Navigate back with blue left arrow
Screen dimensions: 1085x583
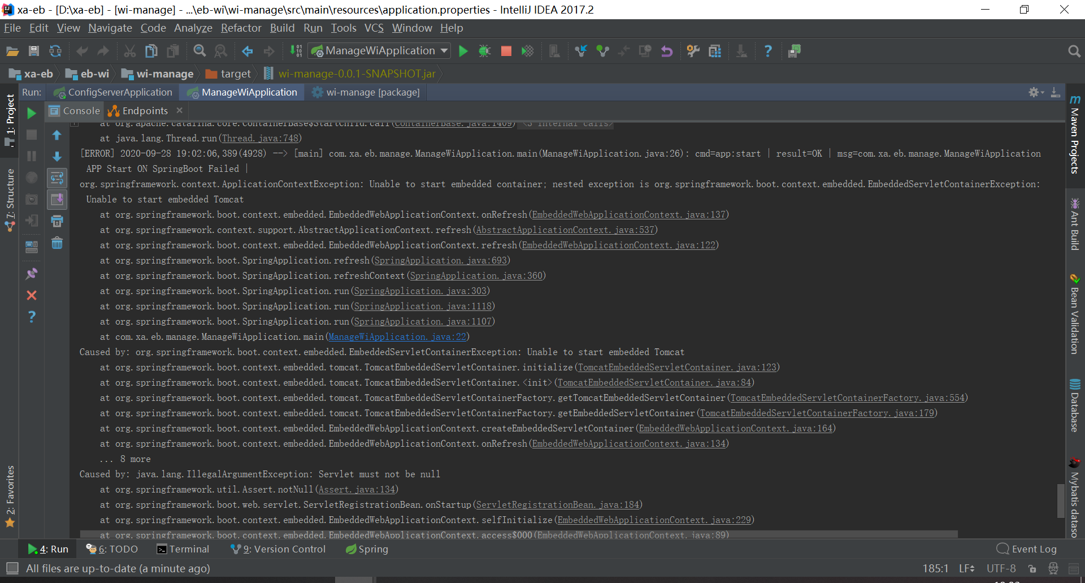(248, 51)
